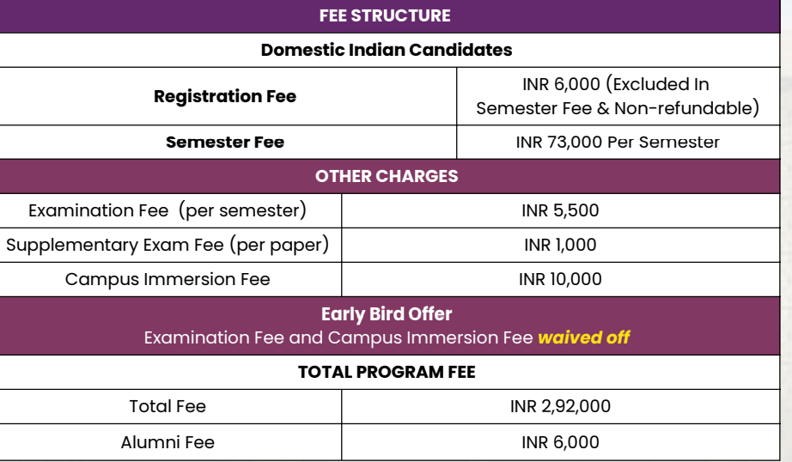792x462 pixels.
Task: Select the Supplementary Exam Fee (per paper) label
Action: [168, 245]
